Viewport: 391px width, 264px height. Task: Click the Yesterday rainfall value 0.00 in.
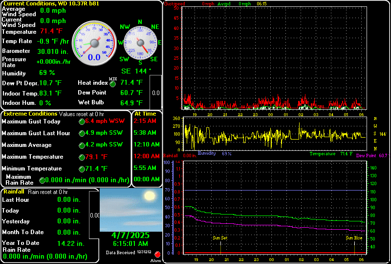pyautogui.click(x=69, y=221)
